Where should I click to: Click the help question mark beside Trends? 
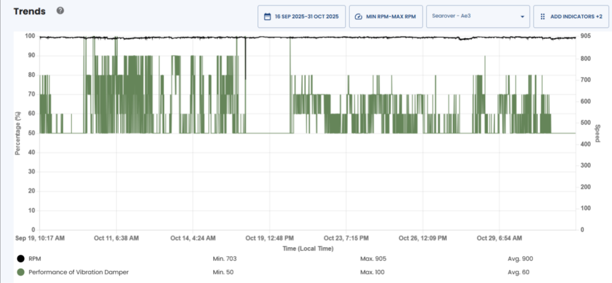click(60, 11)
